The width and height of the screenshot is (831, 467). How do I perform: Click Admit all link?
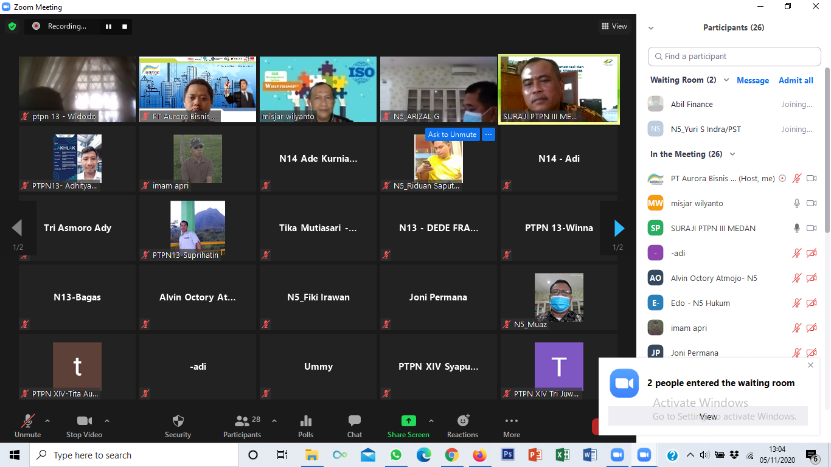point(796,80)
